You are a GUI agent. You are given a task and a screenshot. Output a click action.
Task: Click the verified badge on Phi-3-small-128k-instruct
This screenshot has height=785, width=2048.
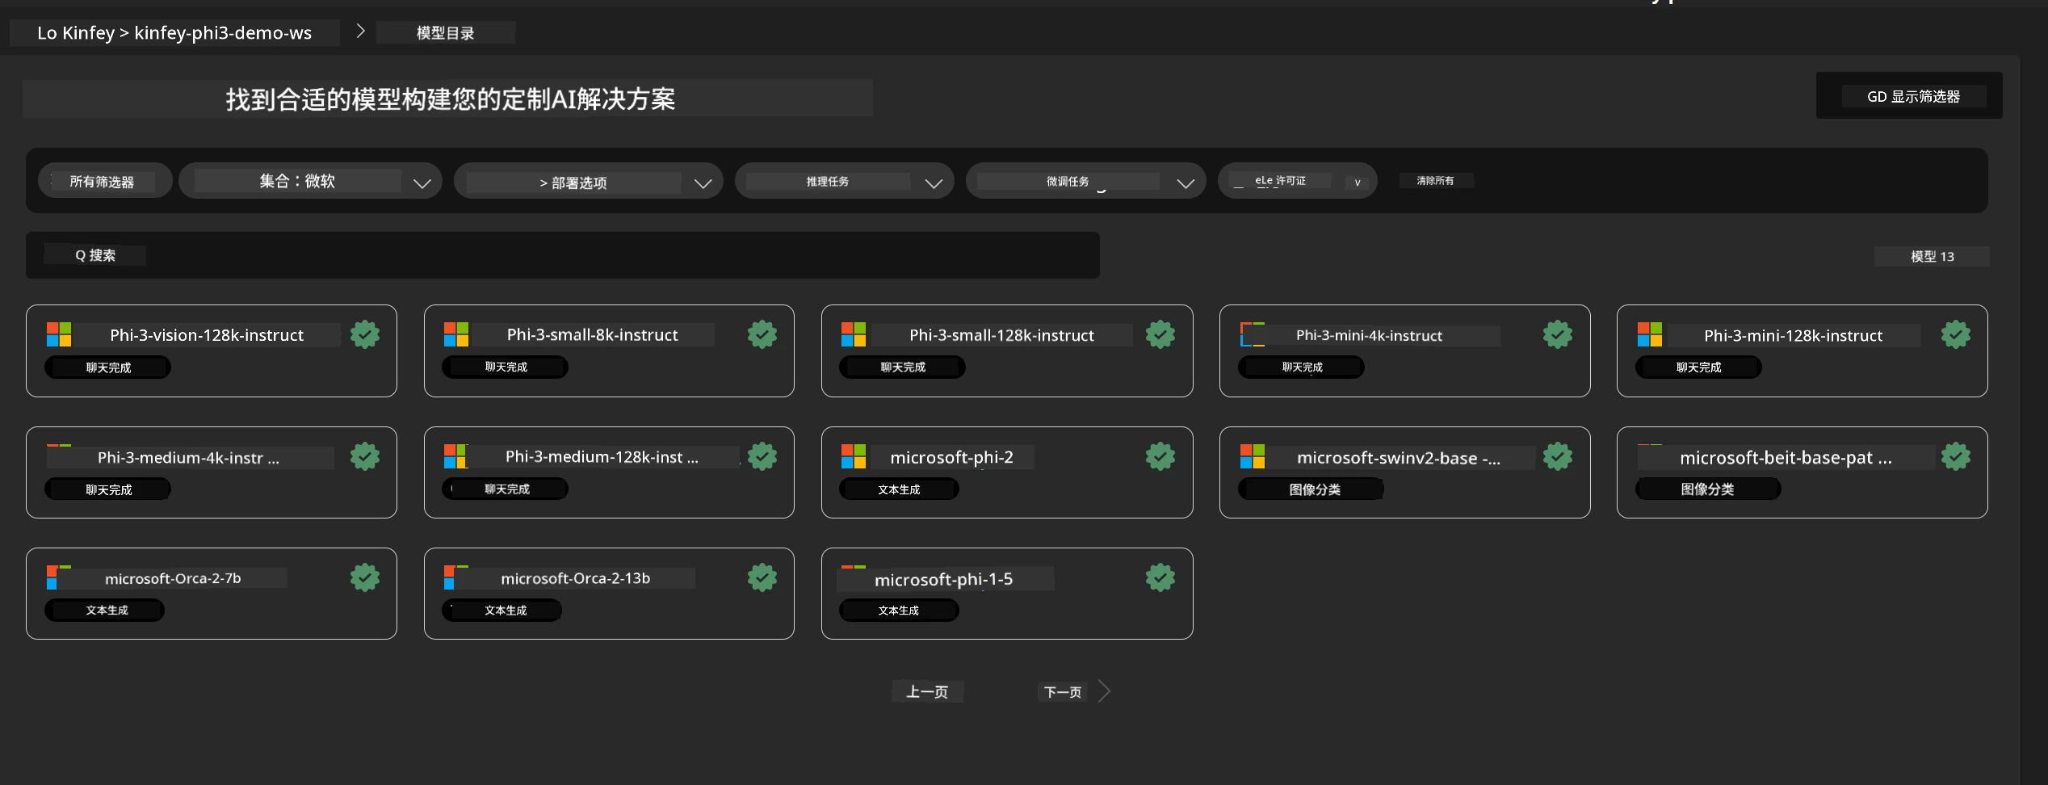click(1160, 334)
